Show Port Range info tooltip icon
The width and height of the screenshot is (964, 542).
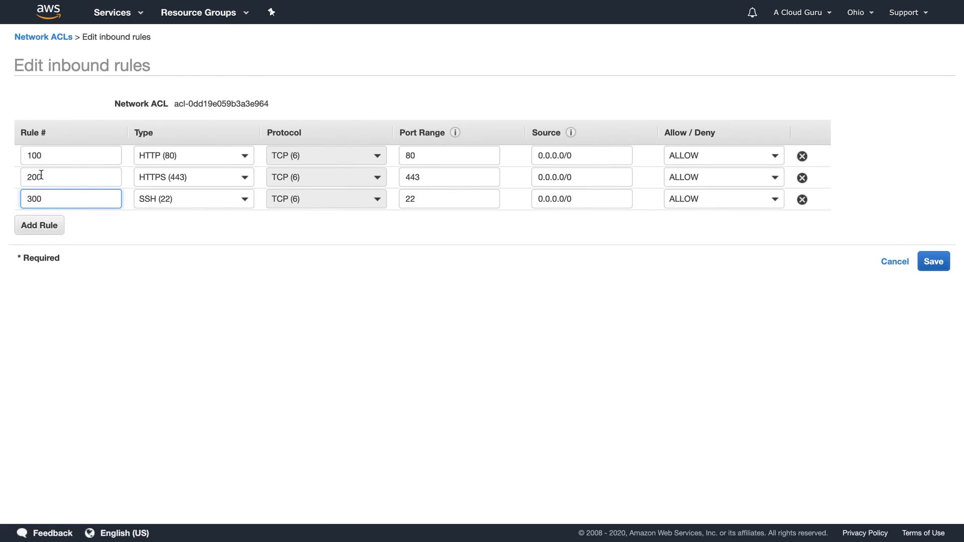[x=455, y=132]
